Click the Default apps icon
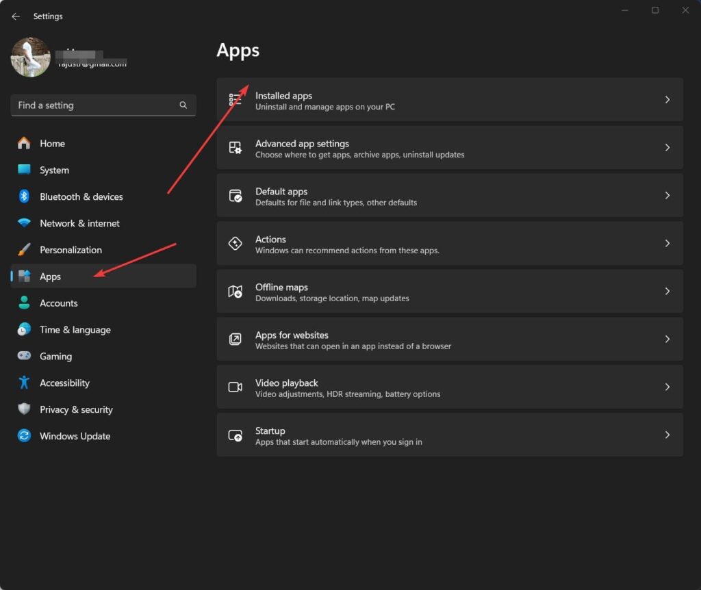 coord(235,196)
